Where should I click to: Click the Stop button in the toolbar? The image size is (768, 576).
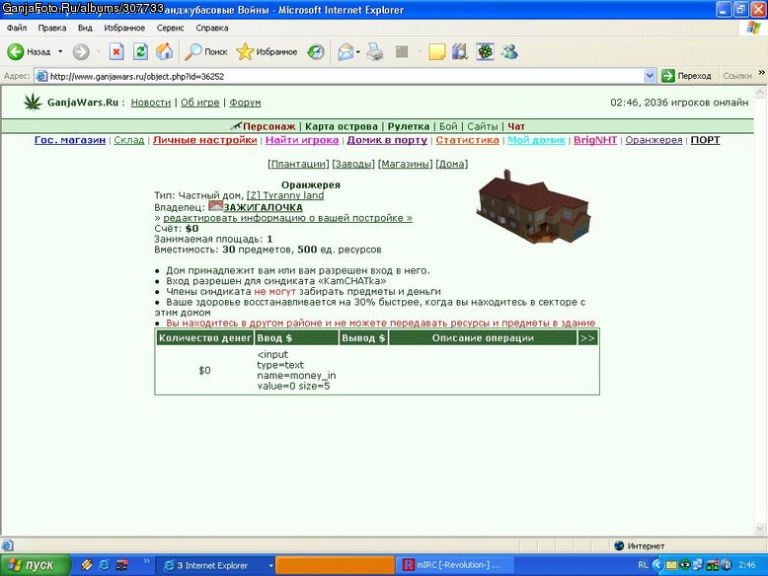click(x=116, y=52)
